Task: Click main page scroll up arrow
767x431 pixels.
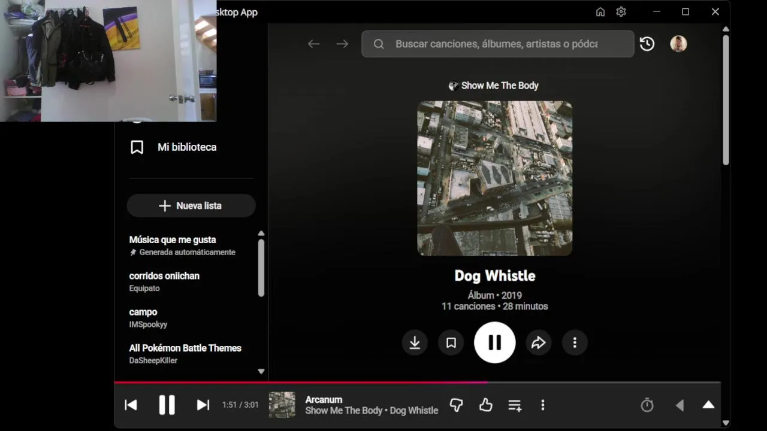Action: pos(726,29)
